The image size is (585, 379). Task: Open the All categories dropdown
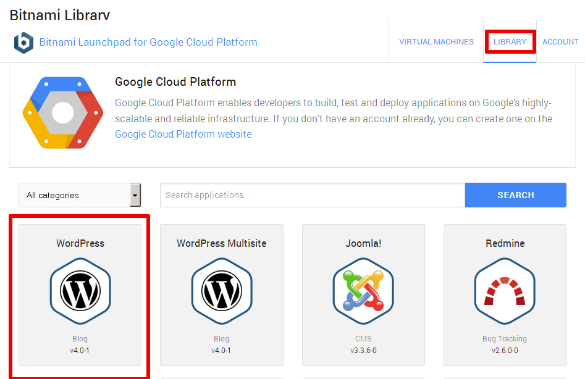click(80, 195)
